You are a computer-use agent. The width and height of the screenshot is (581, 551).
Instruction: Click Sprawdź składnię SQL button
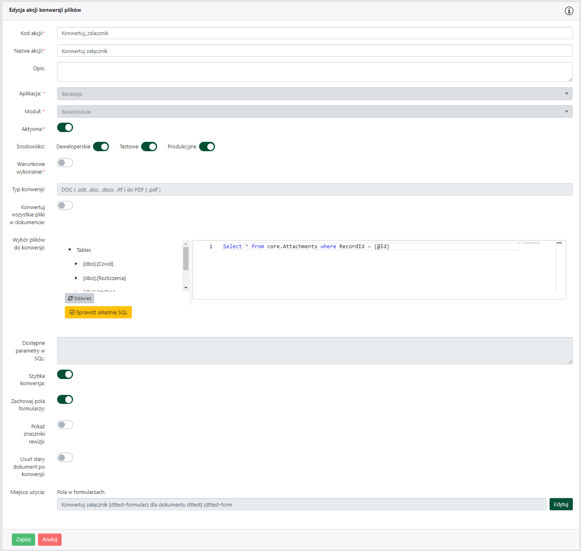tap(98, 312)
